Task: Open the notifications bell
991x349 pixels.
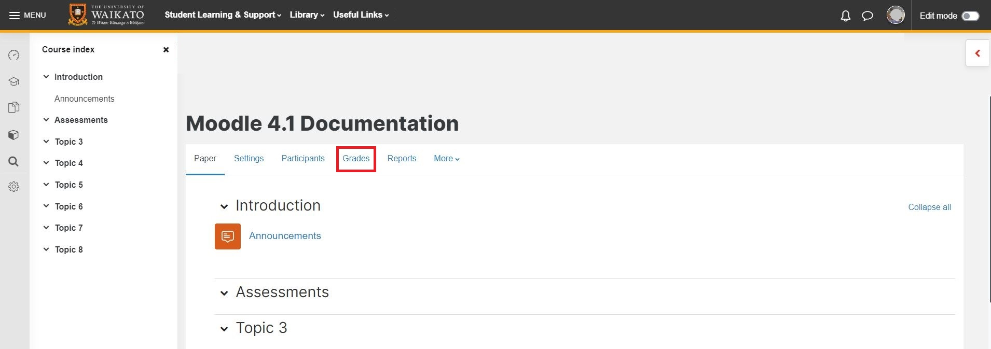Action: point(846,16)
